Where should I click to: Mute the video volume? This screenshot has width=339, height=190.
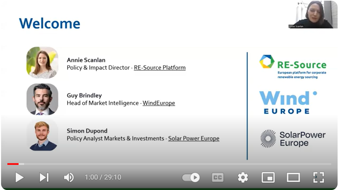pyautogui.click(x=69, y=177)
